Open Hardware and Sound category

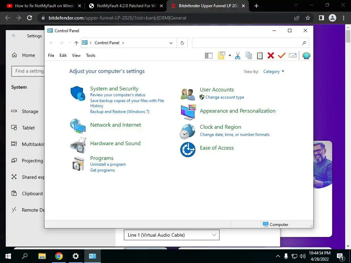click(x=115, y=143)
